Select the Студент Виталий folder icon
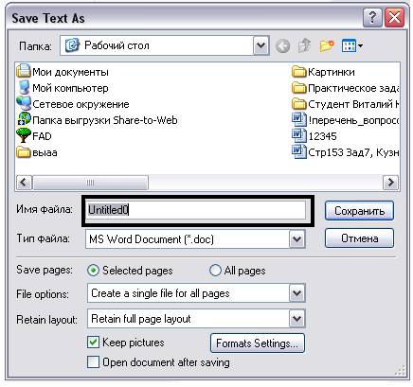 tap(298, 104)
